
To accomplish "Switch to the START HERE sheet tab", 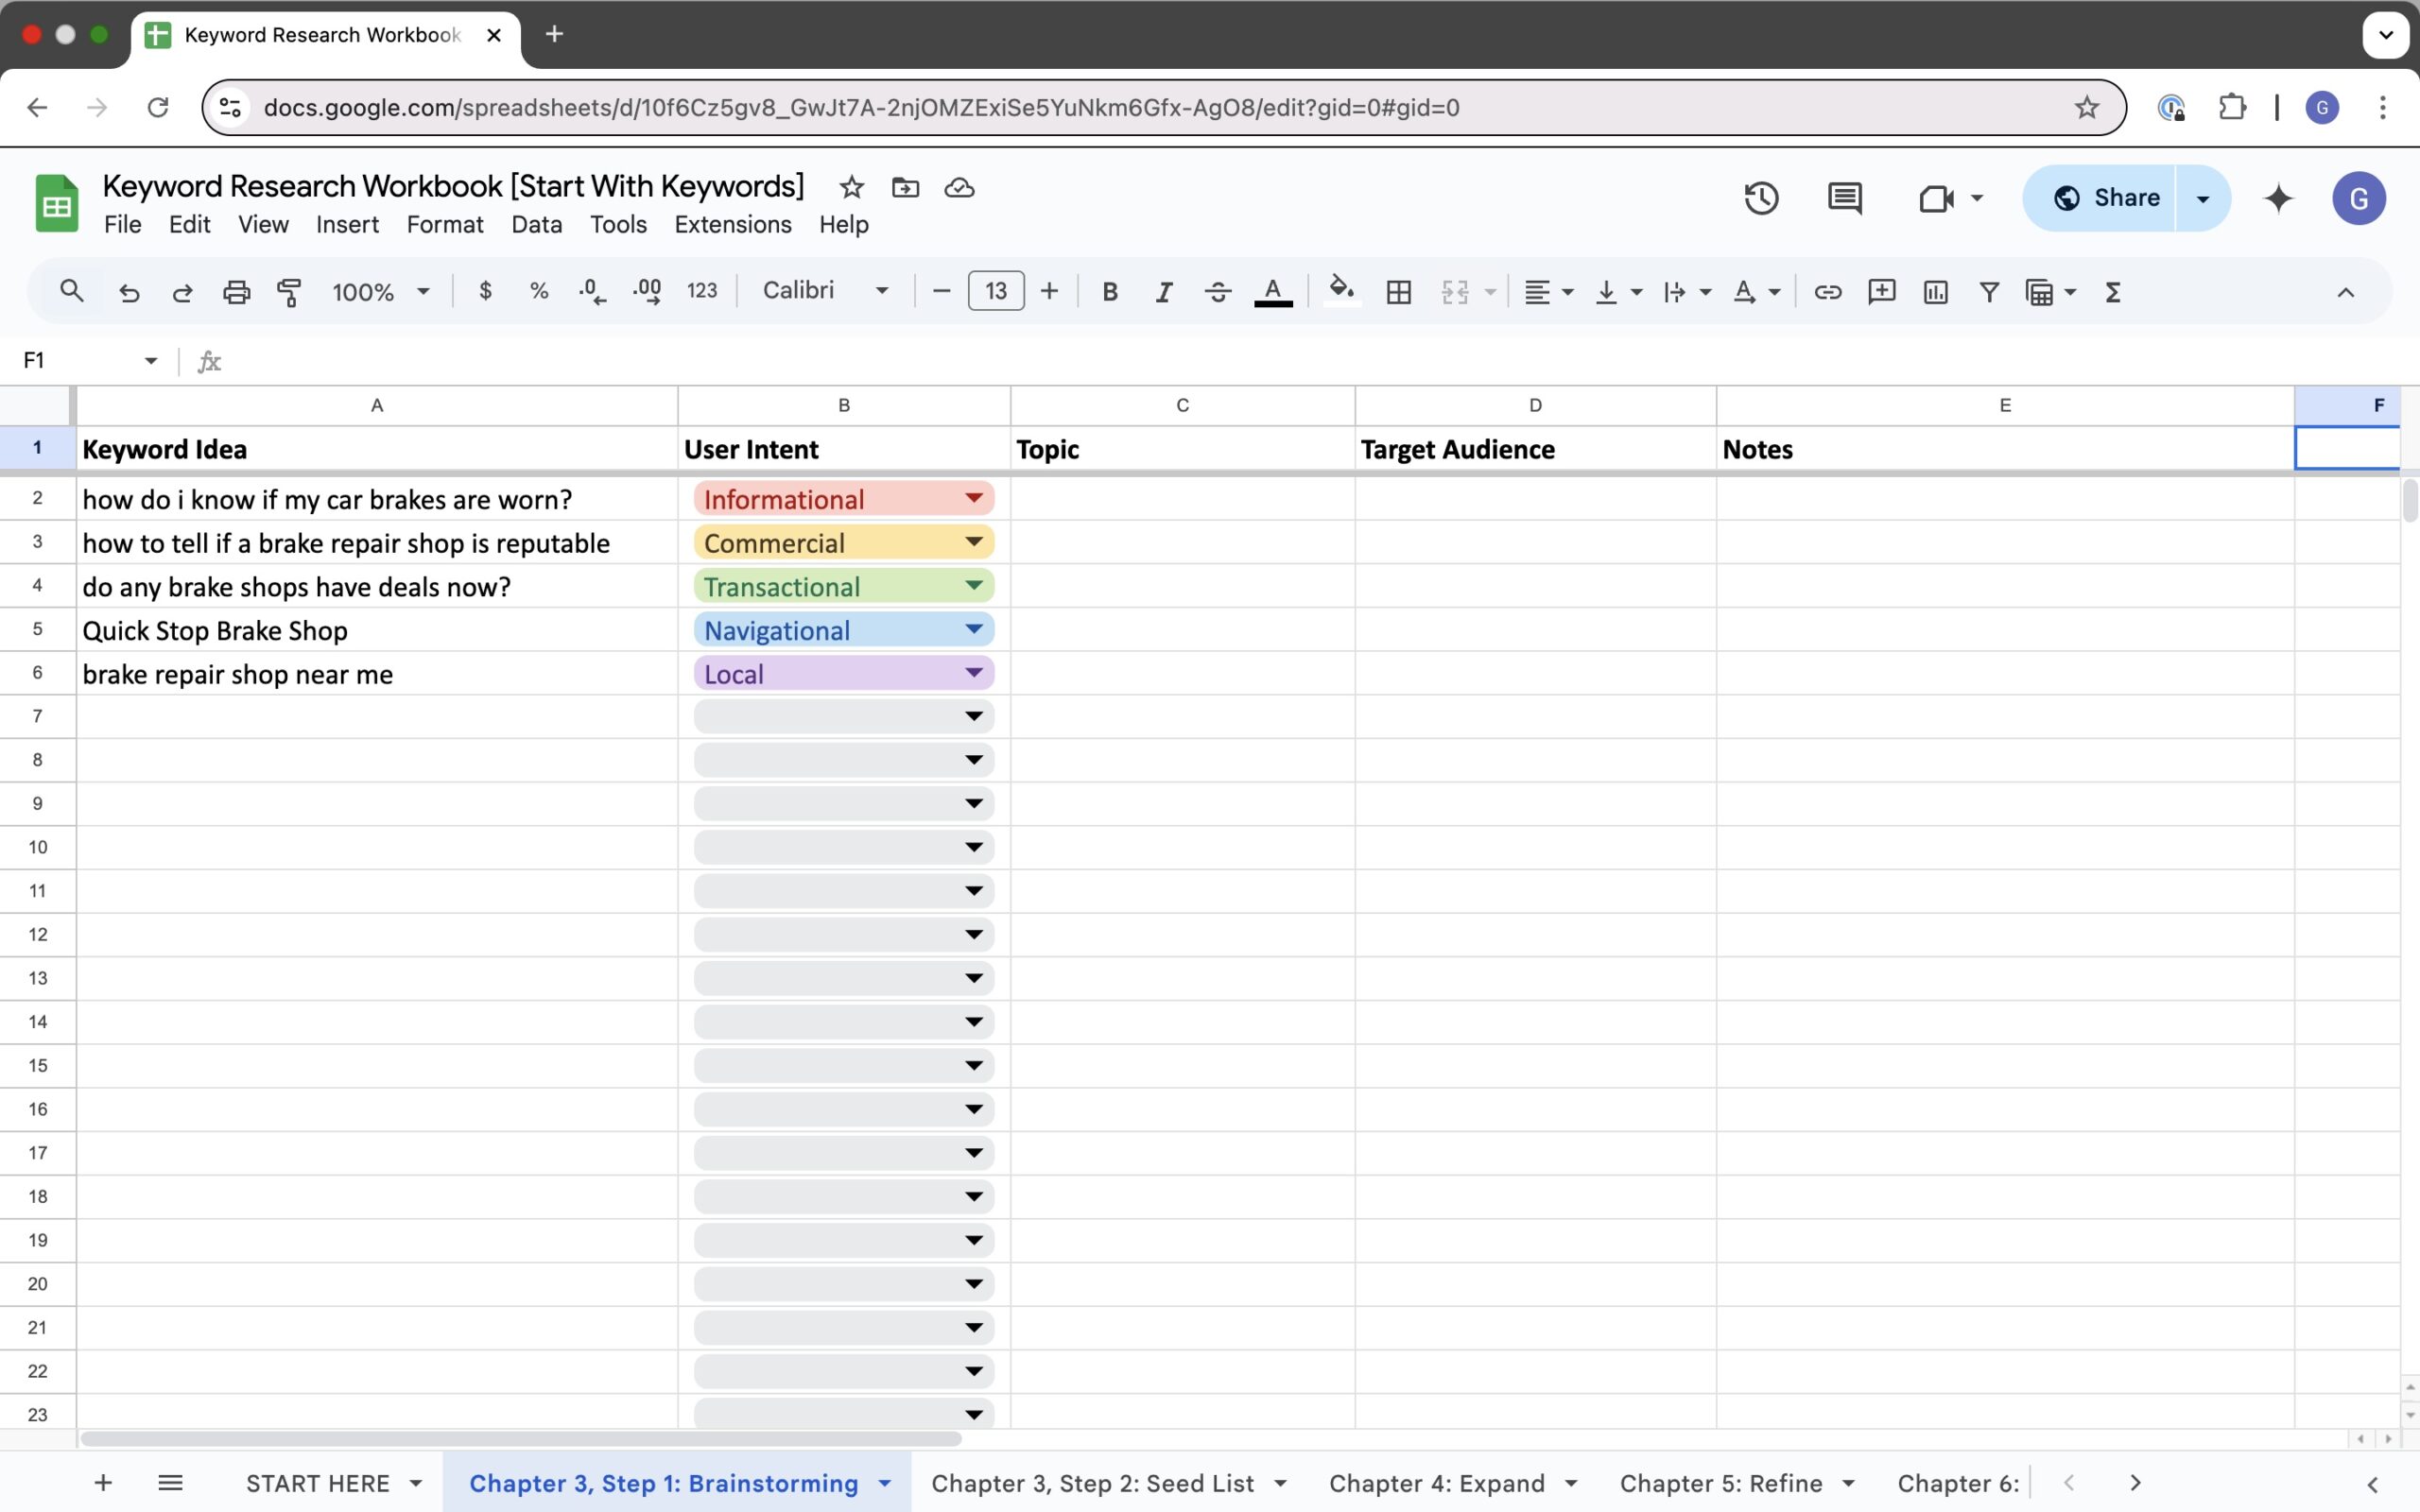I will (317, 1483).
